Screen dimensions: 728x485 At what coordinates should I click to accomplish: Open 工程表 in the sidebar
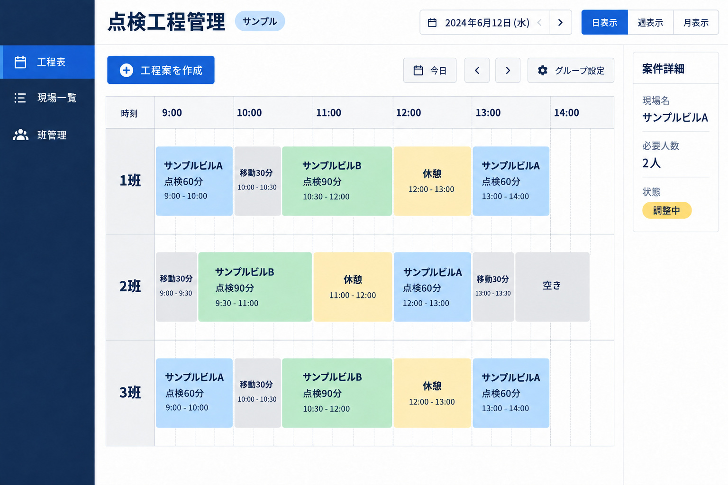pyautogui.click(x=47, y=62)
